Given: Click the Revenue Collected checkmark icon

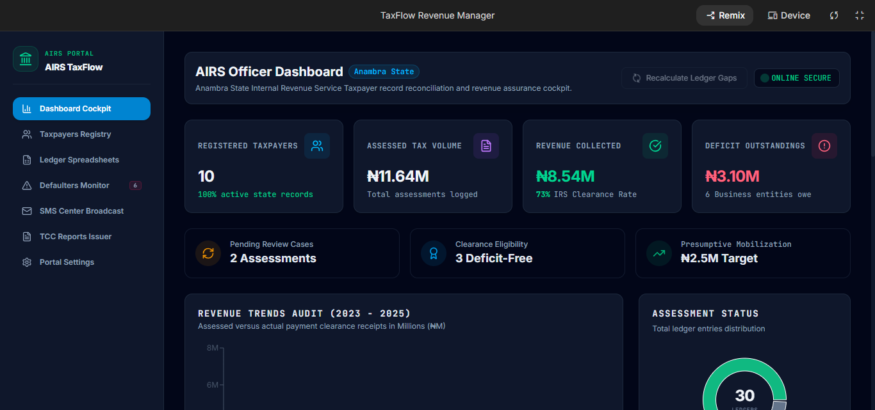Looking at the screenshot, I should click(x=655, y=146).
